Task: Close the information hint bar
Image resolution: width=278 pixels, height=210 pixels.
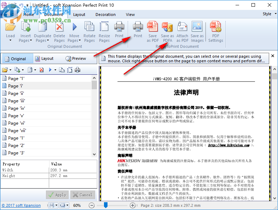Action: tap(273, 56)
